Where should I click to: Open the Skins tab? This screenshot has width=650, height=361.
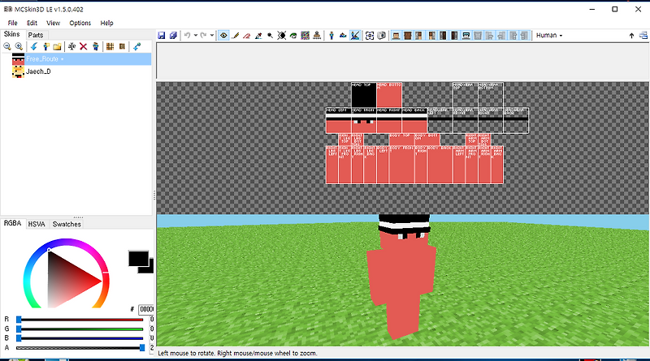11,34
